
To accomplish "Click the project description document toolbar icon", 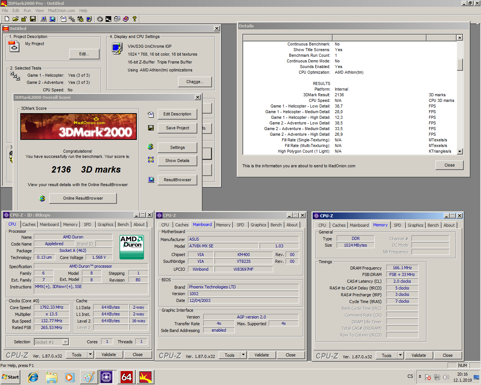I will [x=63, y=19].
